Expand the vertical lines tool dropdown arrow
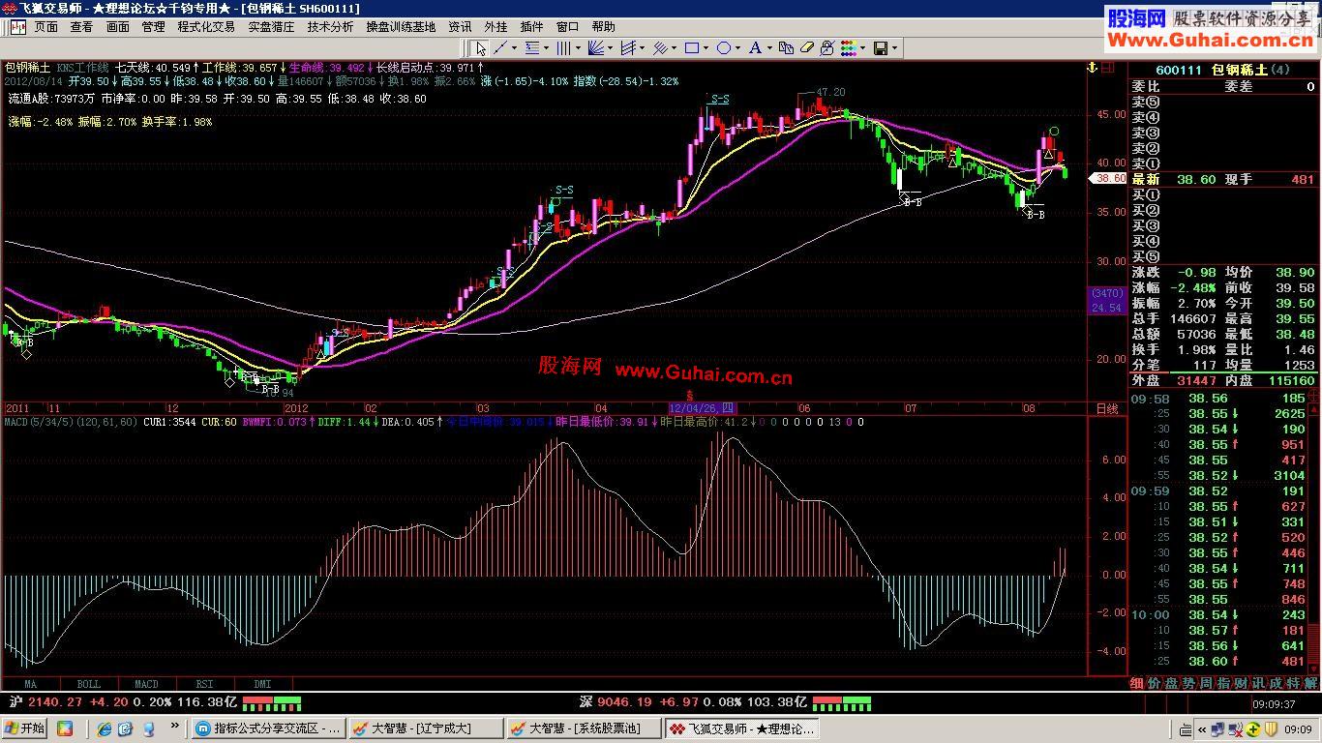The width and height of the screenshot is (1322, 743). 578,47
